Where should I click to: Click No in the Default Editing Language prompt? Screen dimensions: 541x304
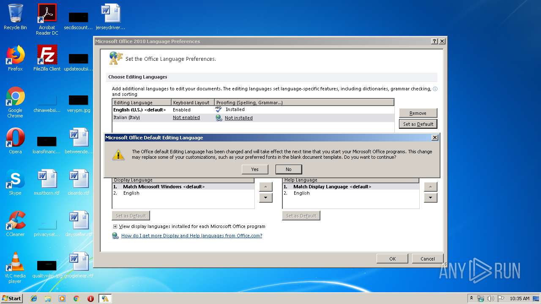click(x=289, y=169)
